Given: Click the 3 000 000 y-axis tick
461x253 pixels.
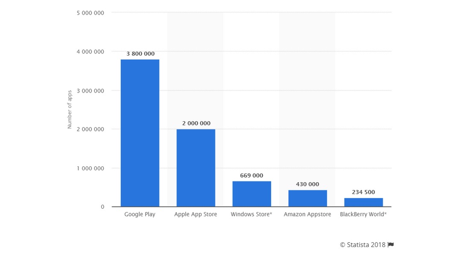Looking at the screenshot, I should (x=90, y=91).
